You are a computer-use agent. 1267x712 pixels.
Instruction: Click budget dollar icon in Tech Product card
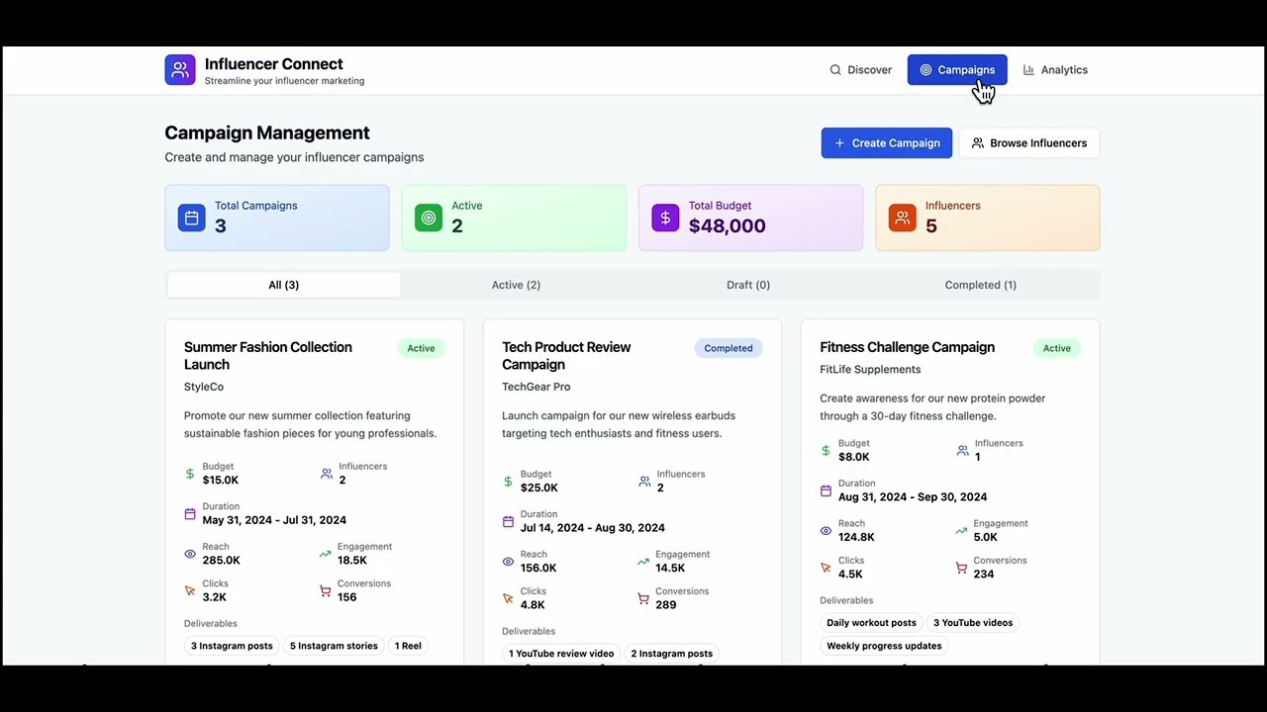[x=508, y=482]
